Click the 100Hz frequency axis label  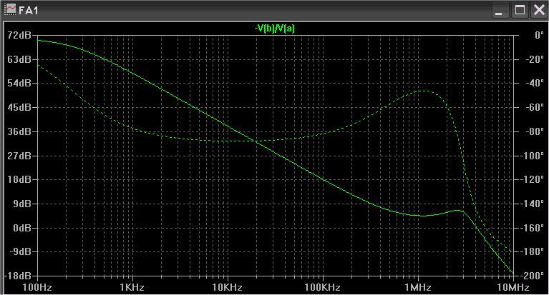(x=37, y=288)
